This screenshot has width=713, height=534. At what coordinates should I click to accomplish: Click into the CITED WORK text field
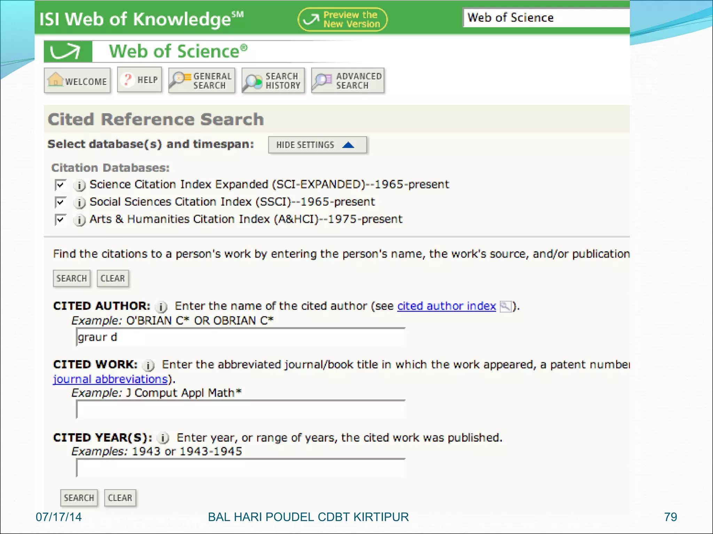click(x=240, y=410)
